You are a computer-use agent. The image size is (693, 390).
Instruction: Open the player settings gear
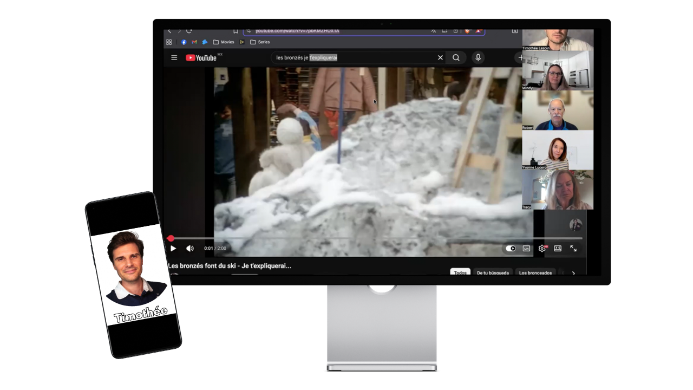click(x=542, y=249)
